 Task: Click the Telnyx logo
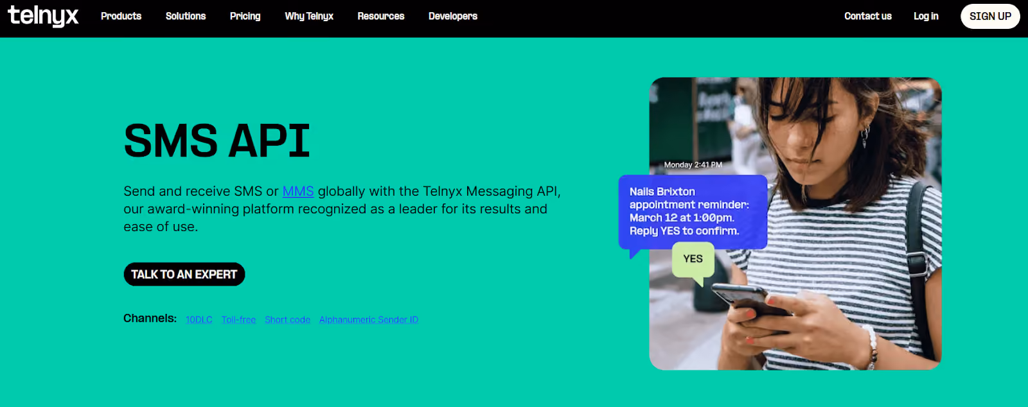click(x=43, y=16)
